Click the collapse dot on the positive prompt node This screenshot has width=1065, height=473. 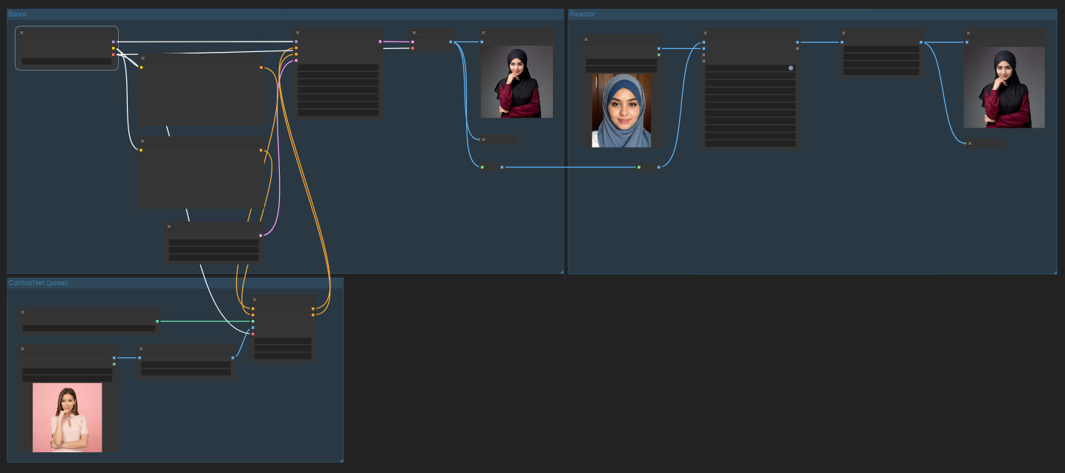coord(142,58)
